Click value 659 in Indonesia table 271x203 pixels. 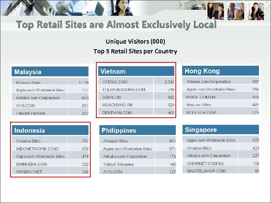pos(85,149)
